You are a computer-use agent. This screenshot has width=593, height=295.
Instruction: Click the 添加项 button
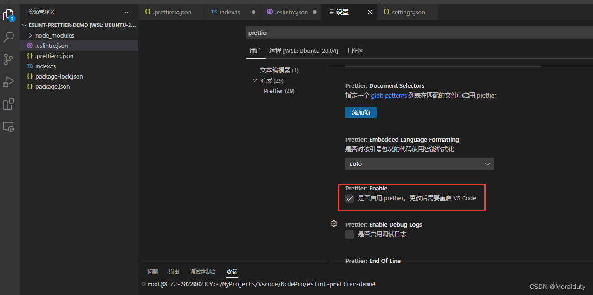[361, 112]
